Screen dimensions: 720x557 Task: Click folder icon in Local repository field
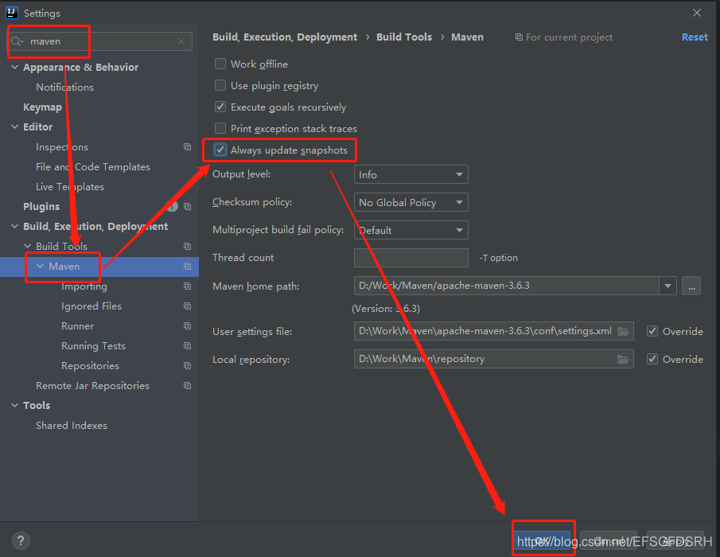[623, 359]
